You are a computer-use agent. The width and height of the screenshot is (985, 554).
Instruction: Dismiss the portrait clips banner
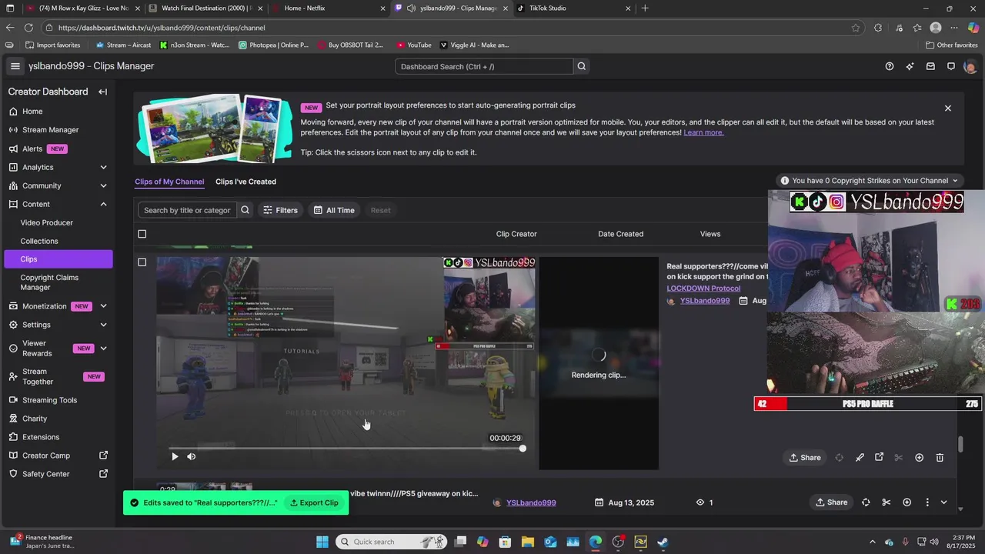point(948,108)
